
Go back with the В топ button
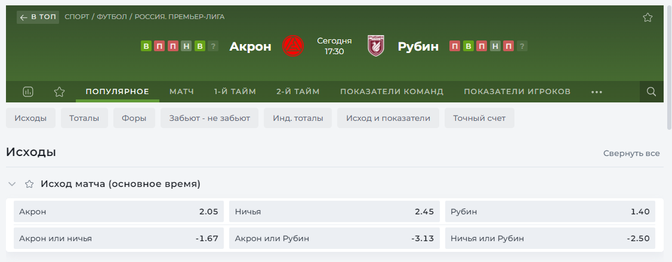pyautogui.click(x=38, y=17)
